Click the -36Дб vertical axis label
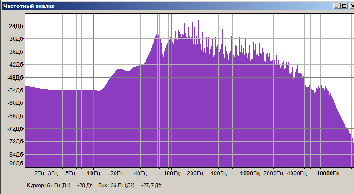The height and width of the screenshot is (194, 354). tap(15, 52)
